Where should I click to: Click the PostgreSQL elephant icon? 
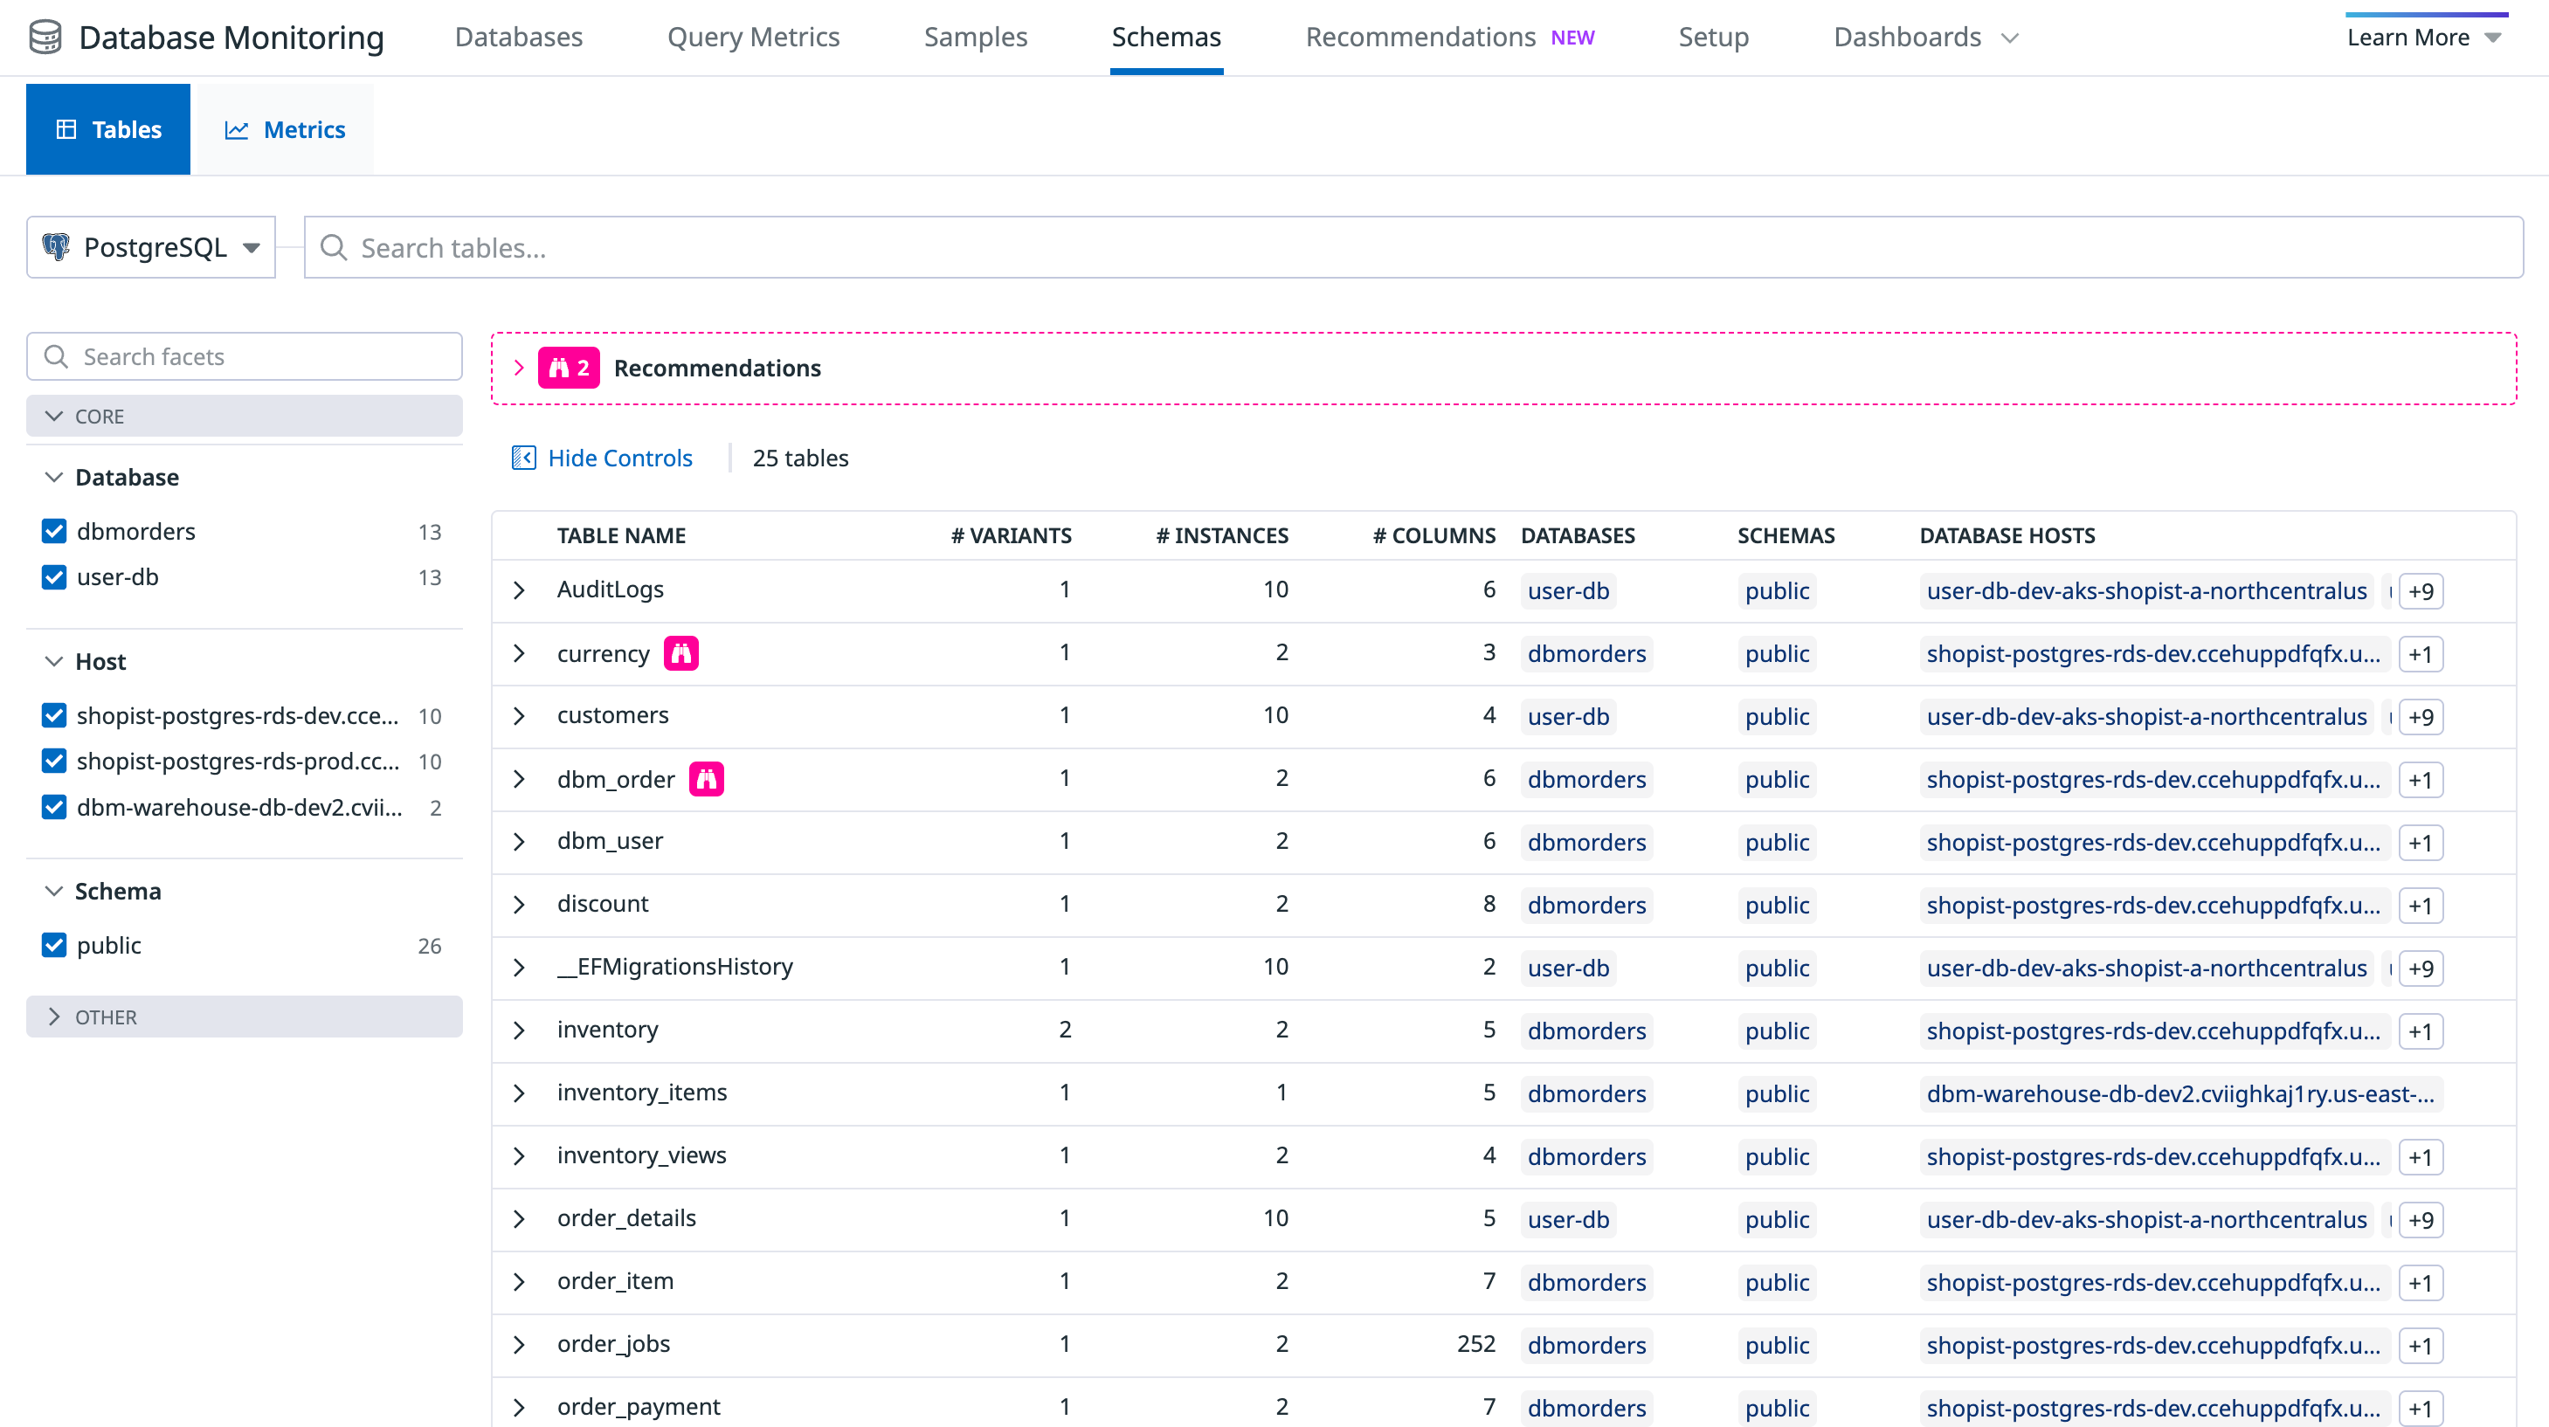[x=57, y=247]
